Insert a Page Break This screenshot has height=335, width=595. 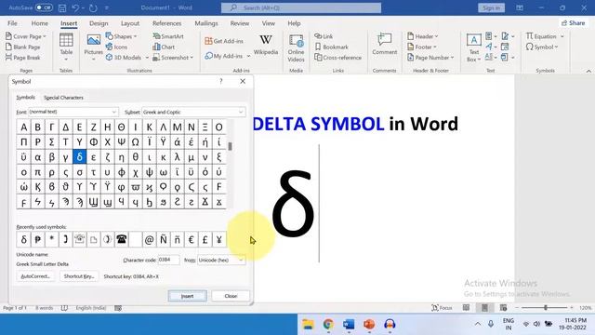coord(22,58)
